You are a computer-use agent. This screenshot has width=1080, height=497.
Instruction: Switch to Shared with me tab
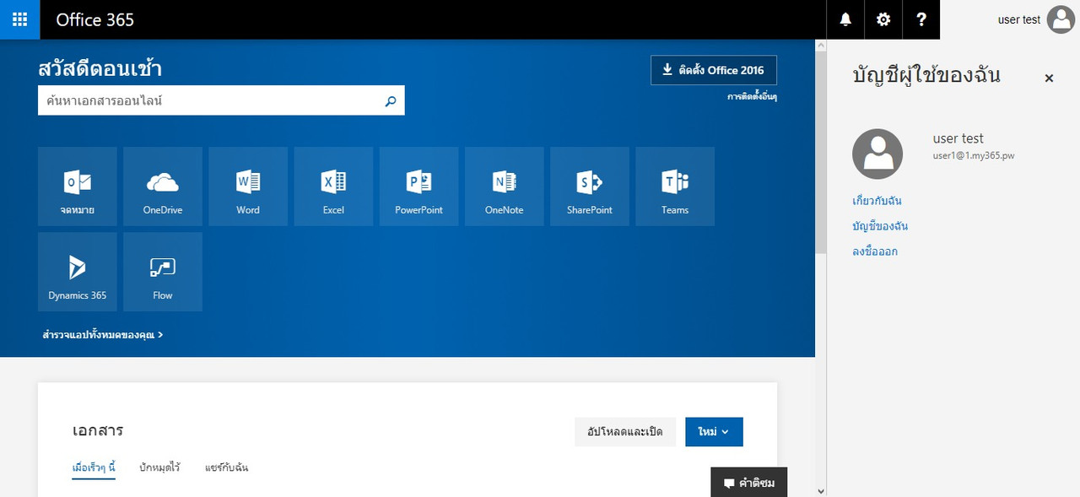226,467
